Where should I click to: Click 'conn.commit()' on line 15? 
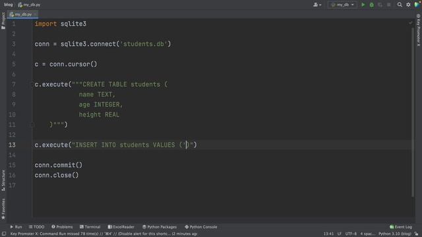click(59, 165)
